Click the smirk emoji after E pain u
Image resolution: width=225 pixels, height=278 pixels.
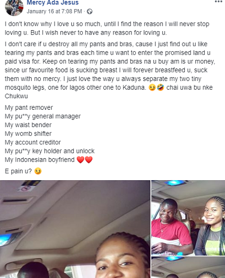[x=38, y=171]
